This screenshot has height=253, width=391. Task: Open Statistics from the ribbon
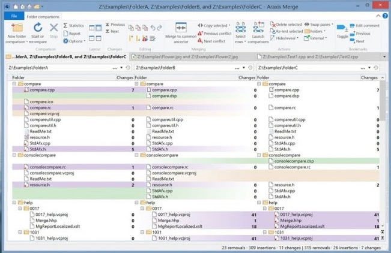click(x=73, y=25)
